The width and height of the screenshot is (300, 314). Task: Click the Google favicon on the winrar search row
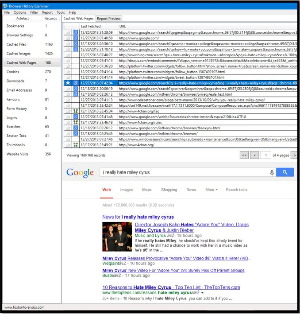tap(76, 88)
